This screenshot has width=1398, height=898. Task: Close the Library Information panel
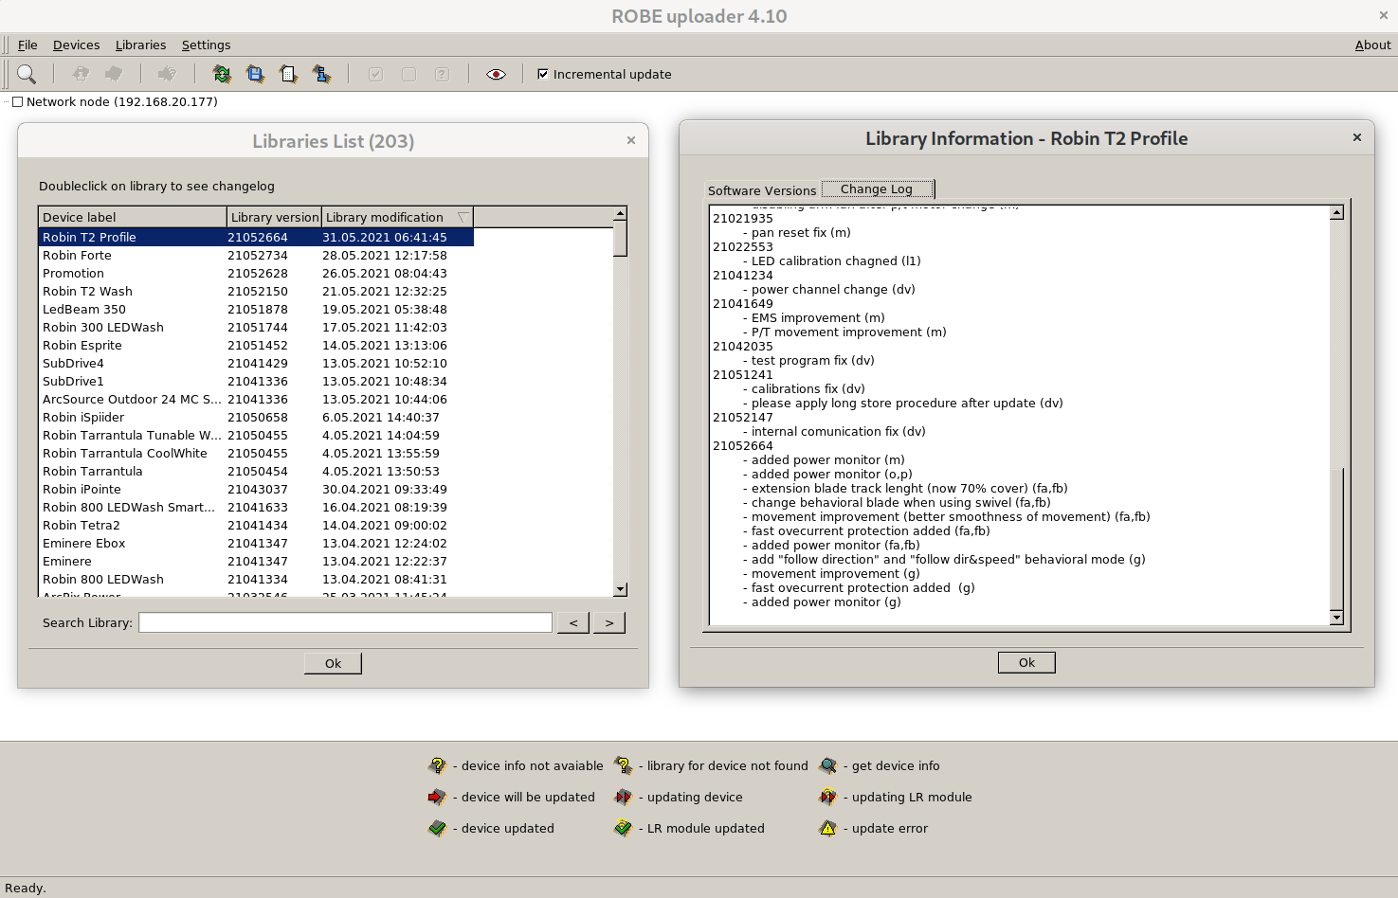tap(1357, 137)
